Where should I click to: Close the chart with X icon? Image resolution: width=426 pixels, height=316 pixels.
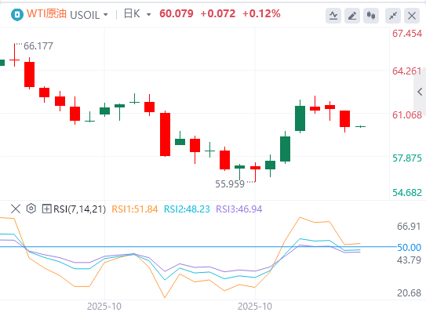click(412, 16)
